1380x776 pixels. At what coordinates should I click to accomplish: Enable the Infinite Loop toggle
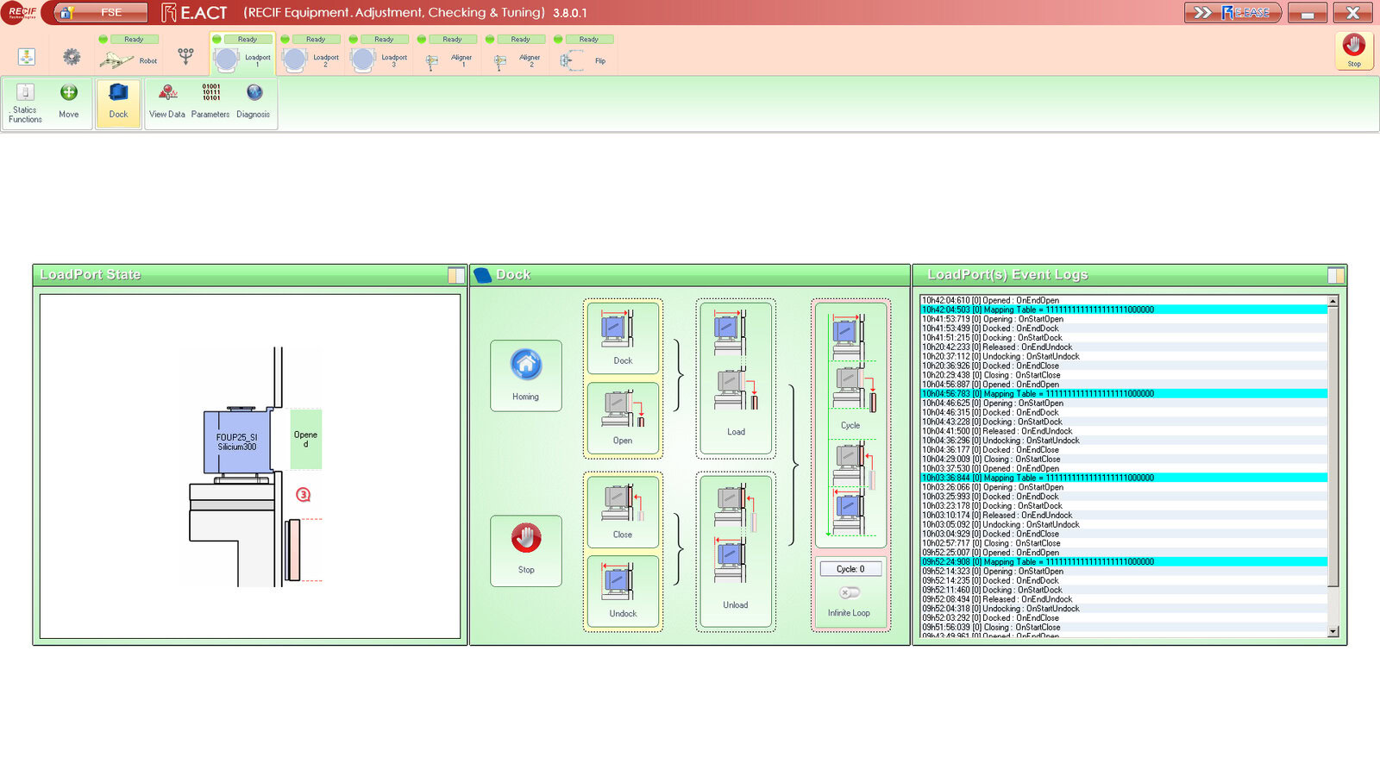coord(850,592)
